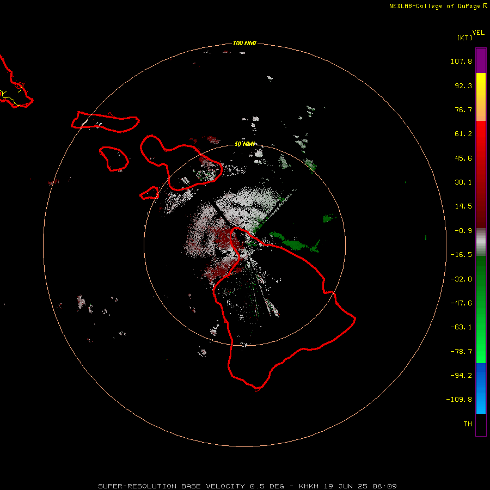This screenshot has width=490, height=490.
Task: Click the -32.0 velocity scale value
Action: [x=461, y=279]
